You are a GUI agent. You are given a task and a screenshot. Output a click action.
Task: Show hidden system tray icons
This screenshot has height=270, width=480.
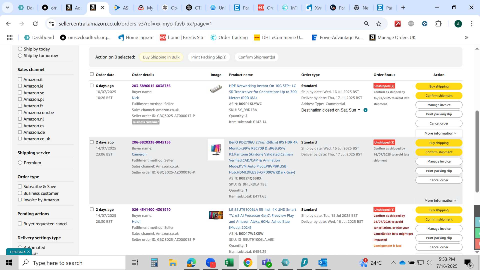(x=393, y=262)
